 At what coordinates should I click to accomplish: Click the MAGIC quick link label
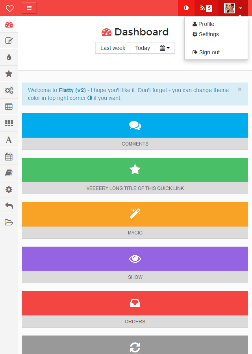click(x=135, y=233)
